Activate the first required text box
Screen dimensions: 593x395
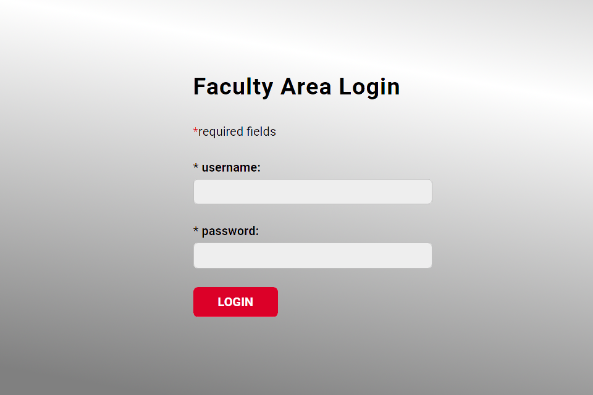(313, 192)
